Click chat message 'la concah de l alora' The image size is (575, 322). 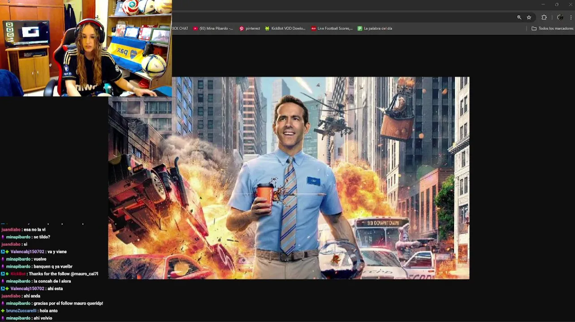click(x=52, y=281)
